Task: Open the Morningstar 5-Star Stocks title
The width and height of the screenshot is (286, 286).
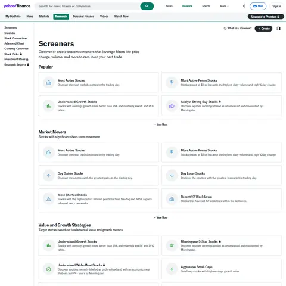Action: coord(199,241)
